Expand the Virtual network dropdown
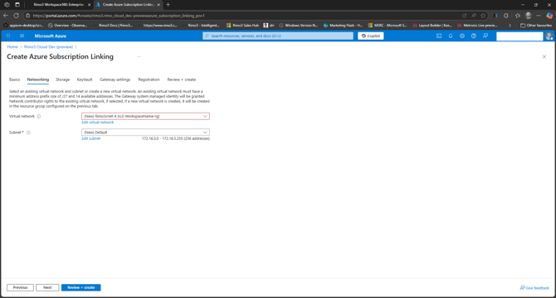The height and width of the screenshot is (298, 556). 145,116
